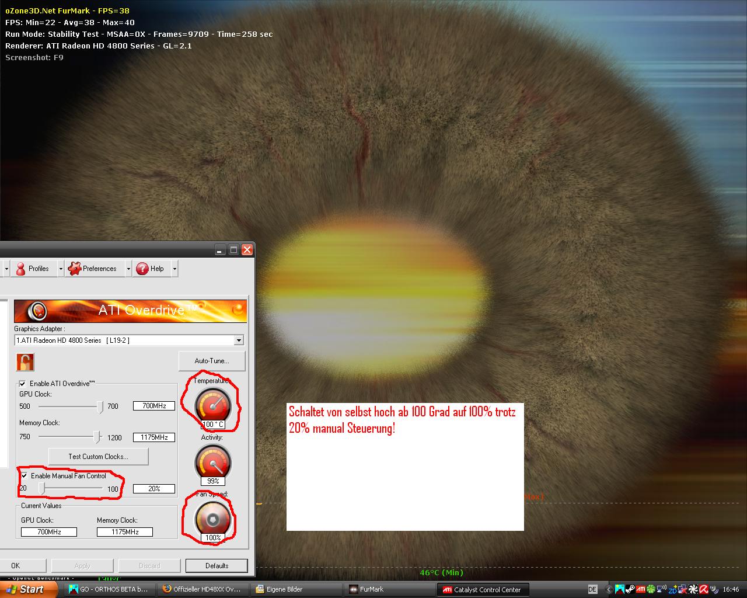Toggle the Enable ATI Overdrive checkbox
Viewport: 747px width, 598px height.
coord(23,384)
